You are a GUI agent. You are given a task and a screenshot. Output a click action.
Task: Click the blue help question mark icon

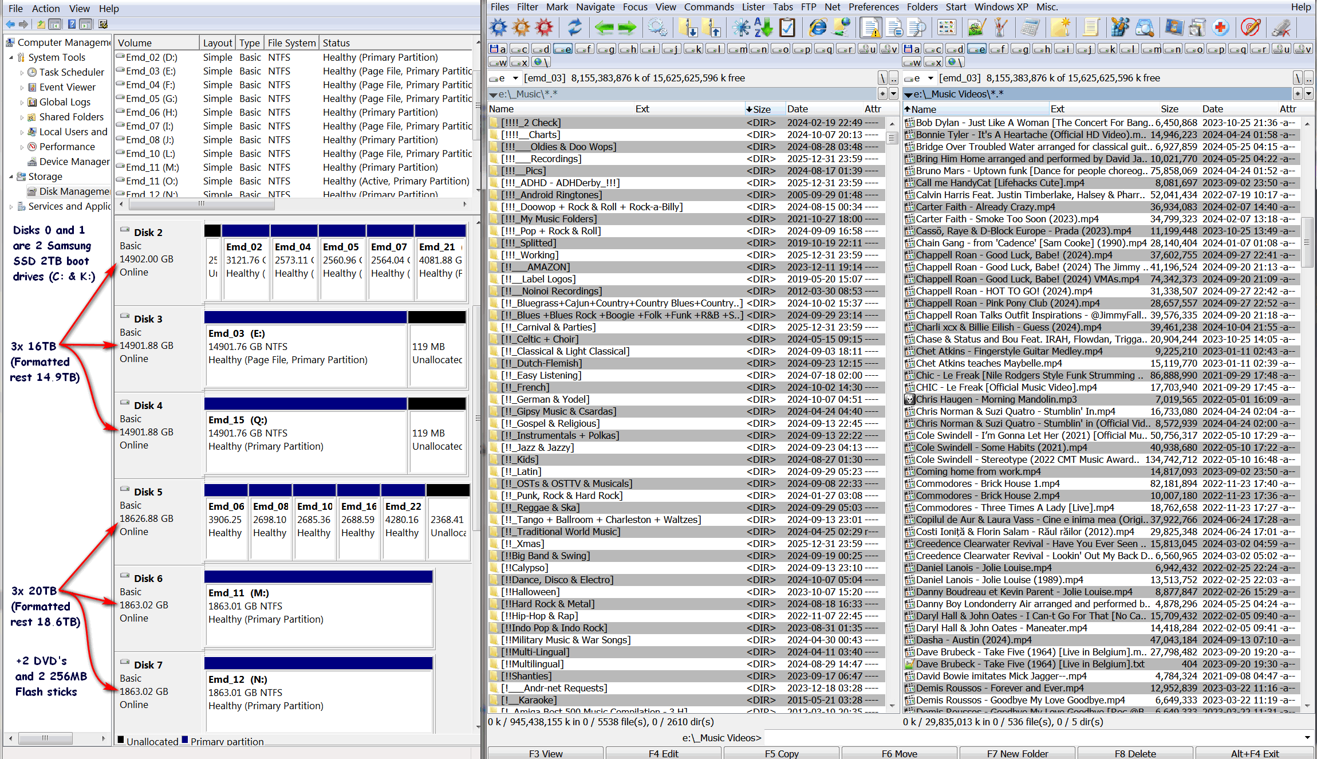[x=72, y=24]
